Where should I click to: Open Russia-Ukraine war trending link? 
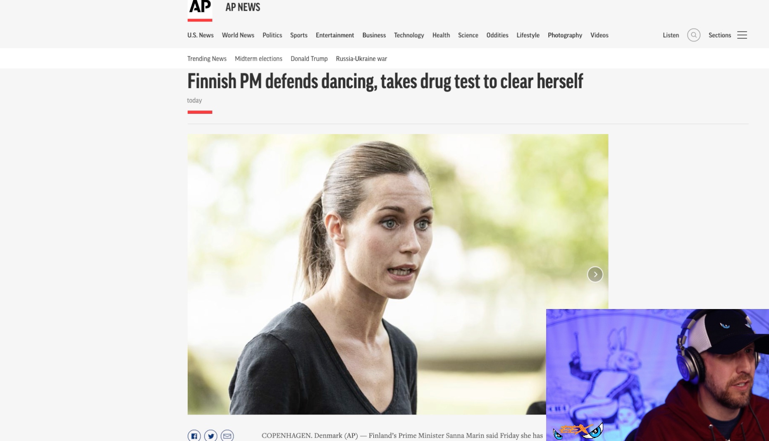(361, 59)
